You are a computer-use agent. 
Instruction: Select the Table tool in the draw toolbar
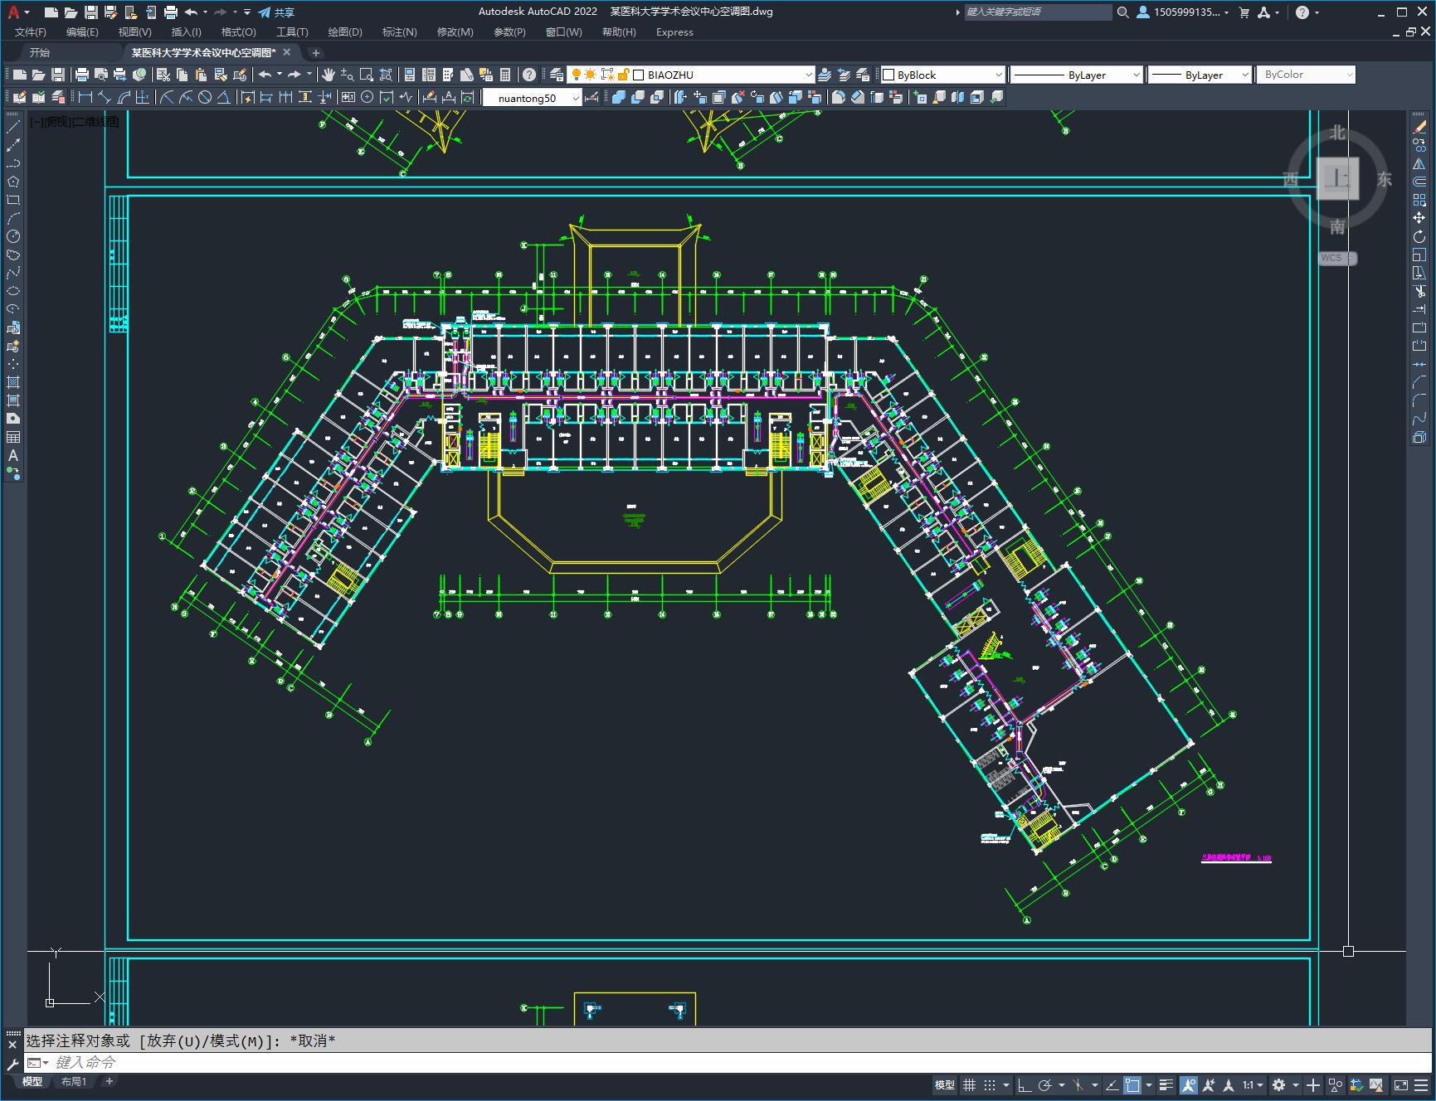pyautogui.click(x=13, y=437)
